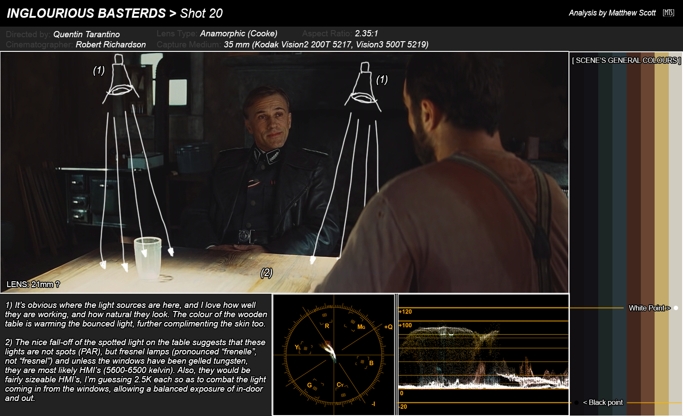Click capture medium value '35 mm (Kodak Vision2...'
683x416 pixels.
tap(326, 44)
